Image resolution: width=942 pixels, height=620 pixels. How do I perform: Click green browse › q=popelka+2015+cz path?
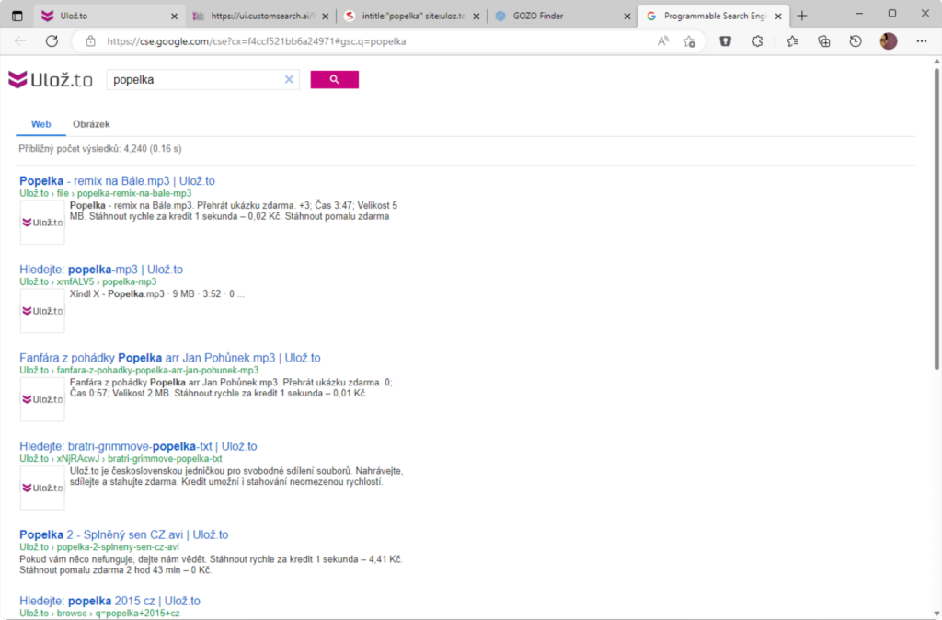pos(99,613)
